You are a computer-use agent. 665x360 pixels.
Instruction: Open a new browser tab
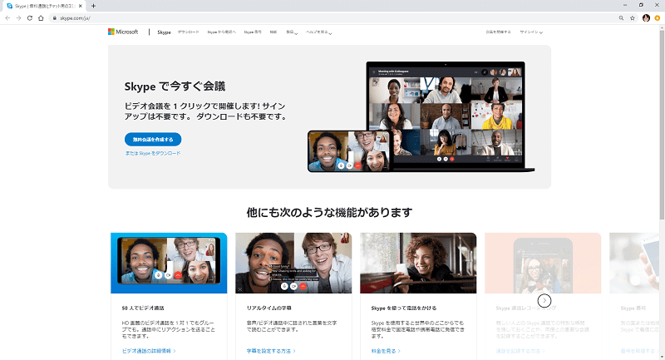[93, 6]
